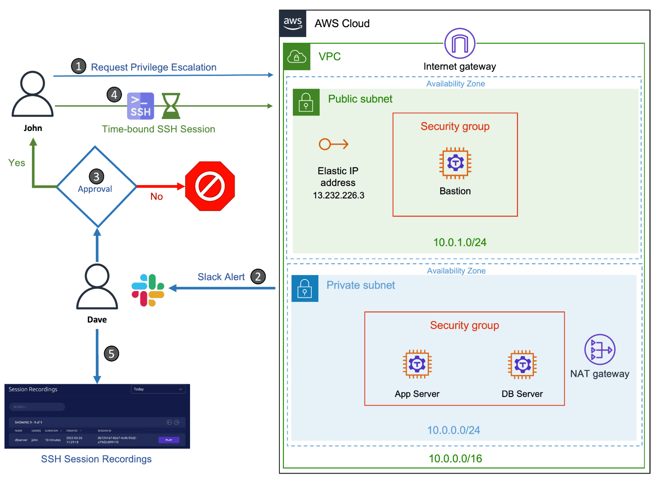
Task: Click the red prohibited stop sign icon
Action: coord(210,186)
